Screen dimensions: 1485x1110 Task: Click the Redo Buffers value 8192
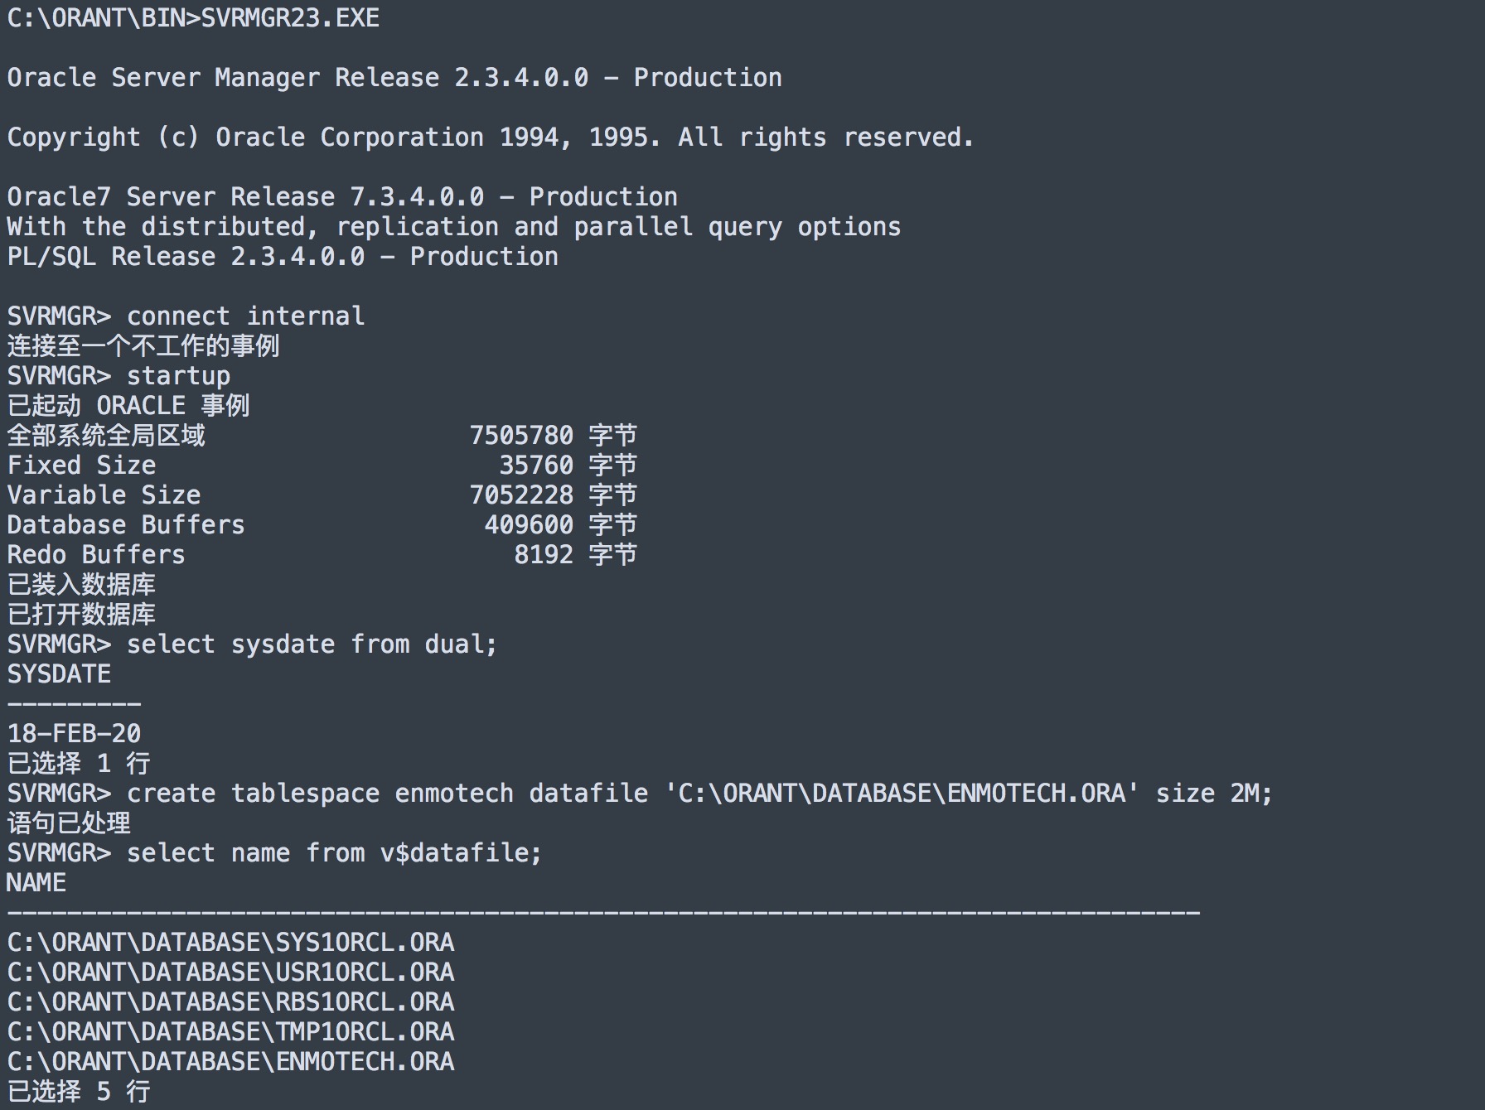click(x=544, y=554)
